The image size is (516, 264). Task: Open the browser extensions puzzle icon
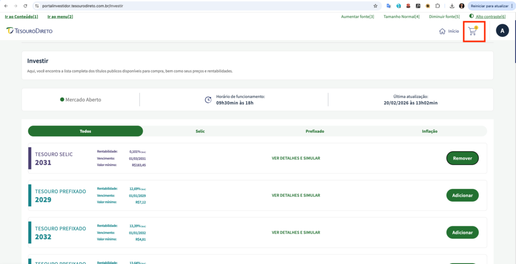point(437,6)
